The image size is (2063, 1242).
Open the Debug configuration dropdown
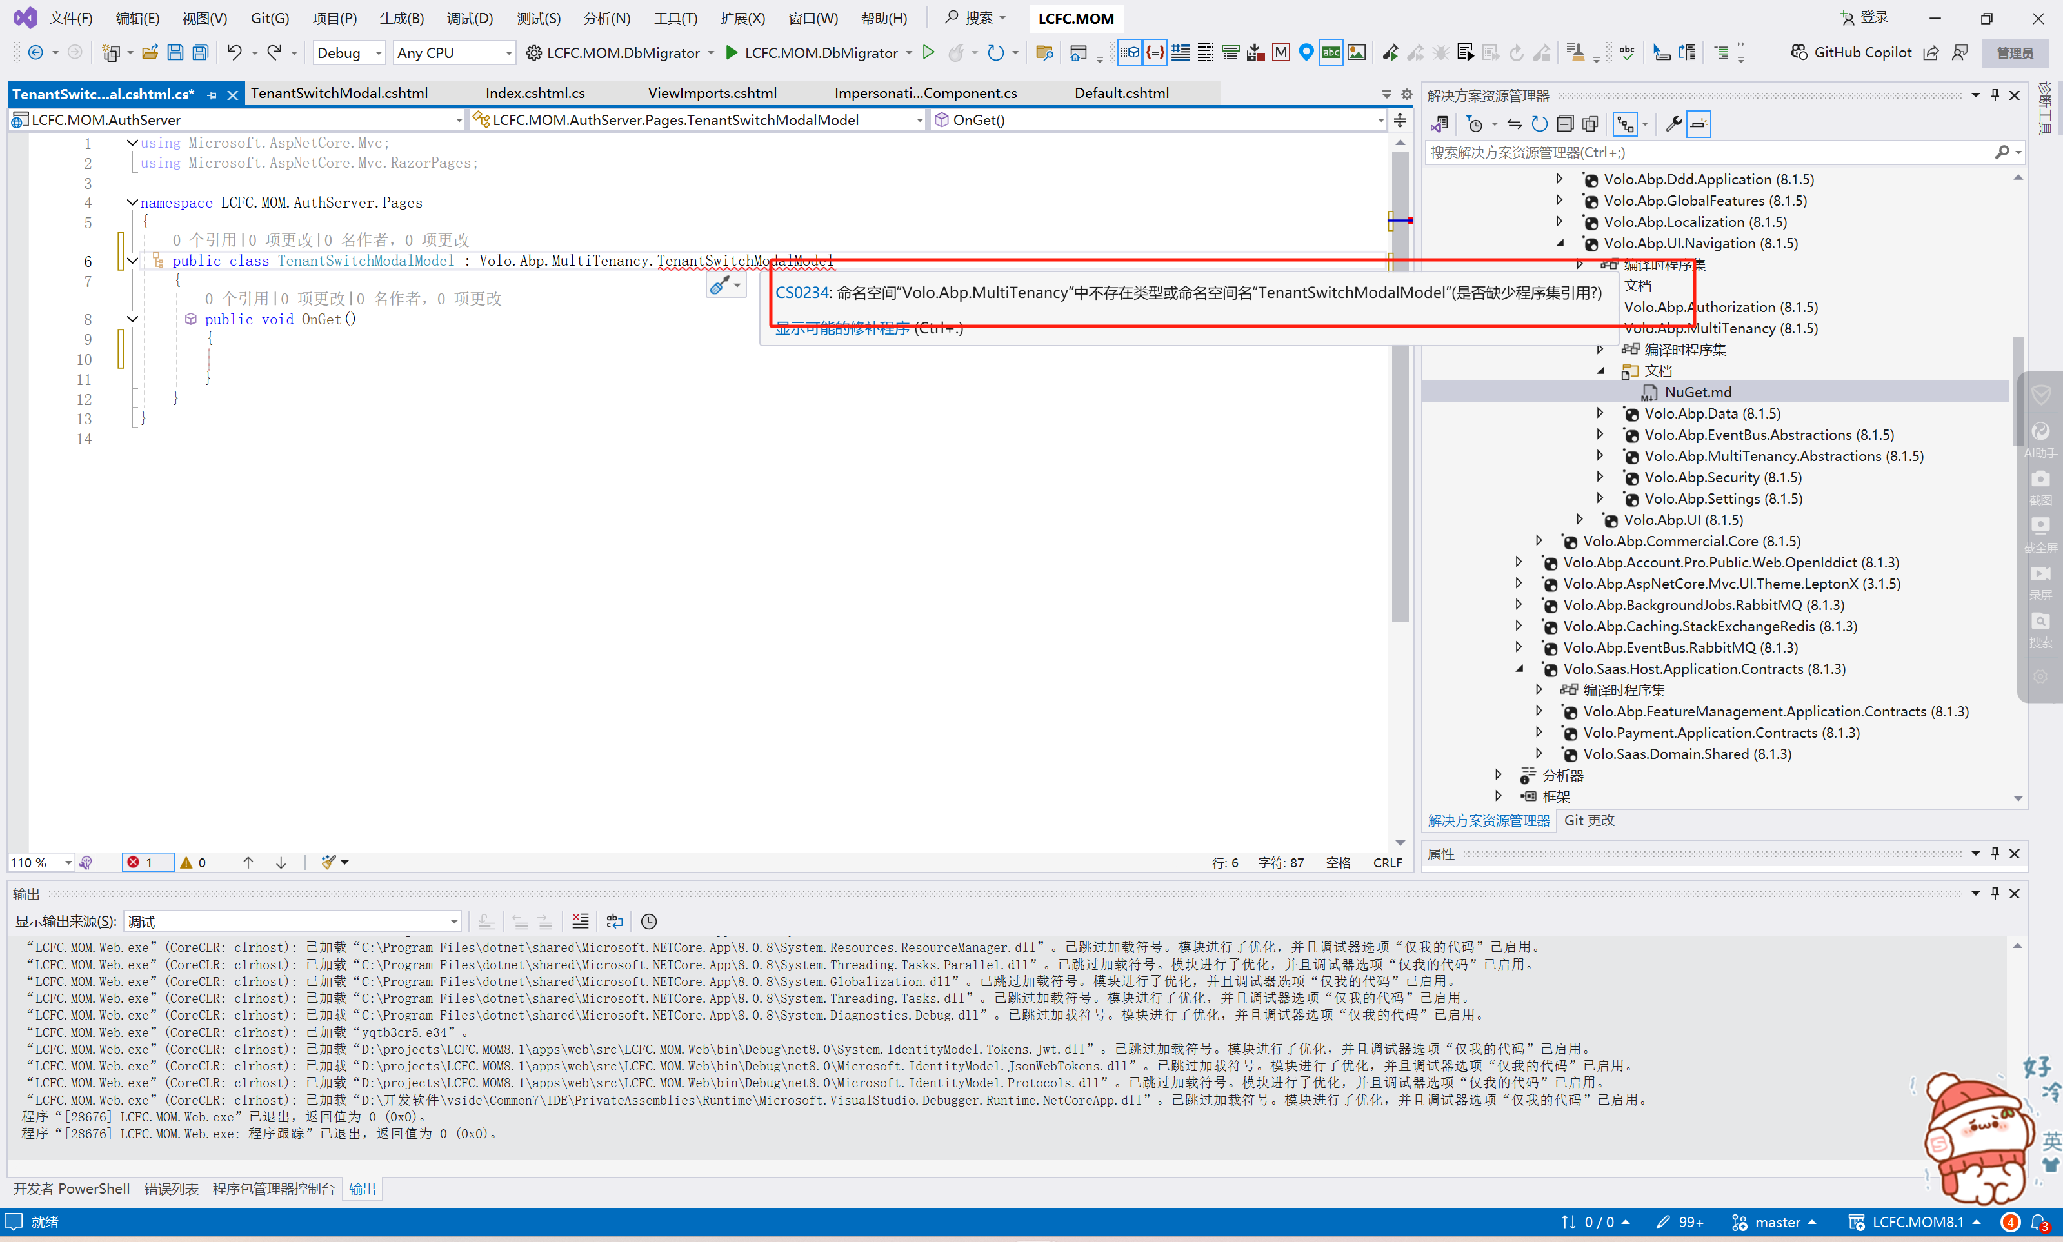coord(349,53)
